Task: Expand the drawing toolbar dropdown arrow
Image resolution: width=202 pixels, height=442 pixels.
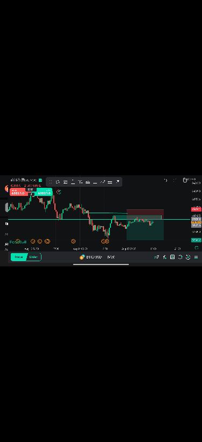Action: point(118,182)
